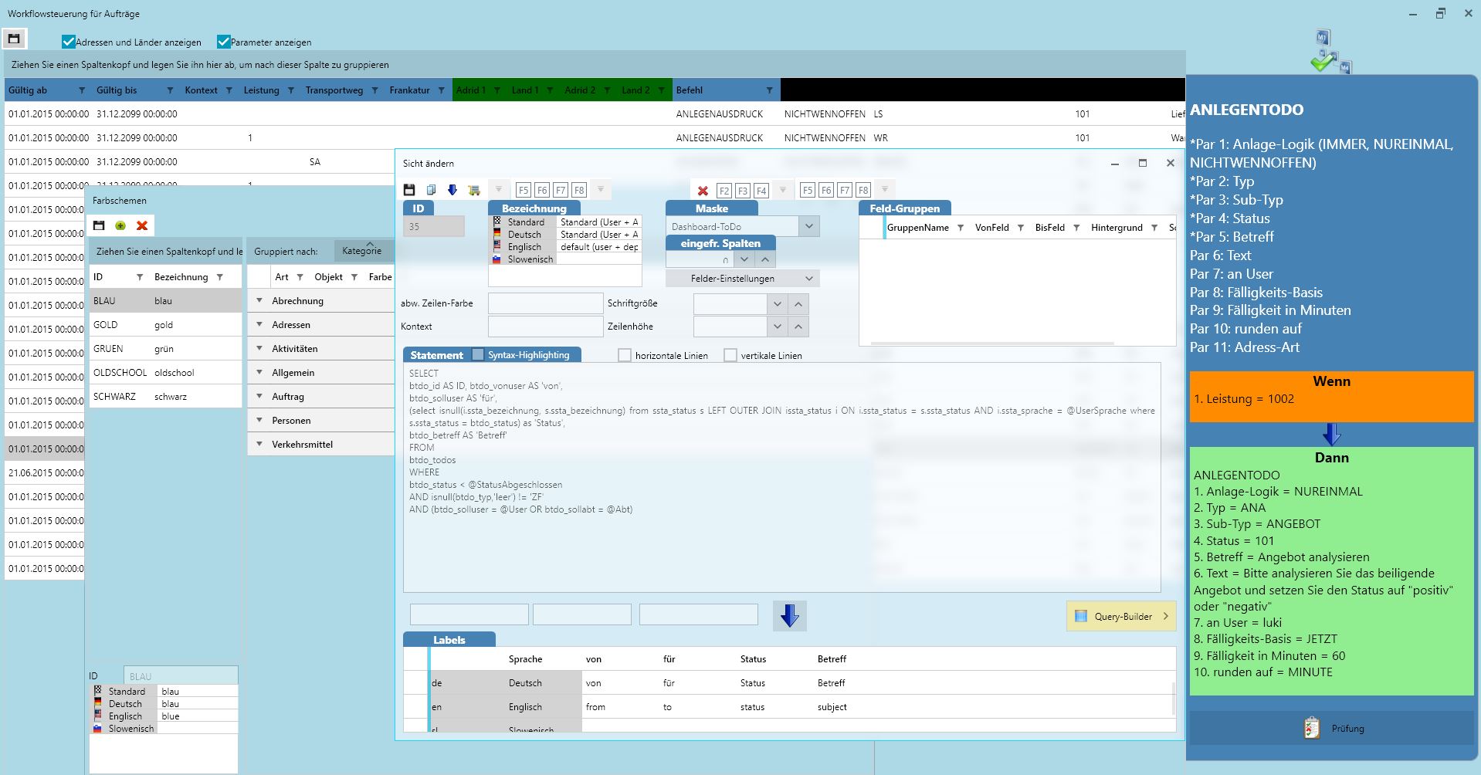1481x775 pixels.
Task: Uncheck Adressen und Länder anzeigen
Action: pos(69,42)
